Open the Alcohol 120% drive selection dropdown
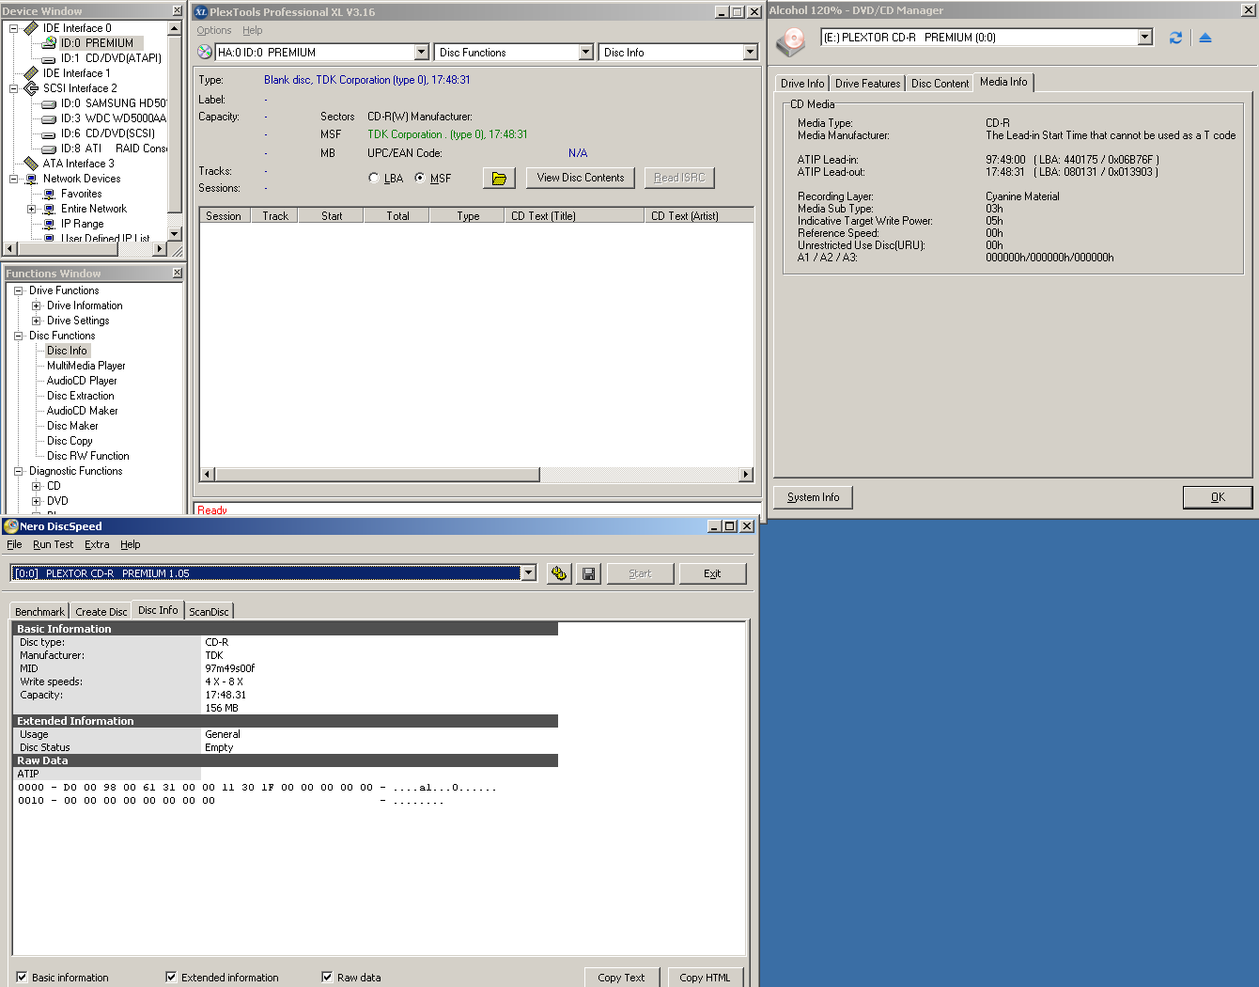This screenshot has height=987, width=1259. 1144,38
